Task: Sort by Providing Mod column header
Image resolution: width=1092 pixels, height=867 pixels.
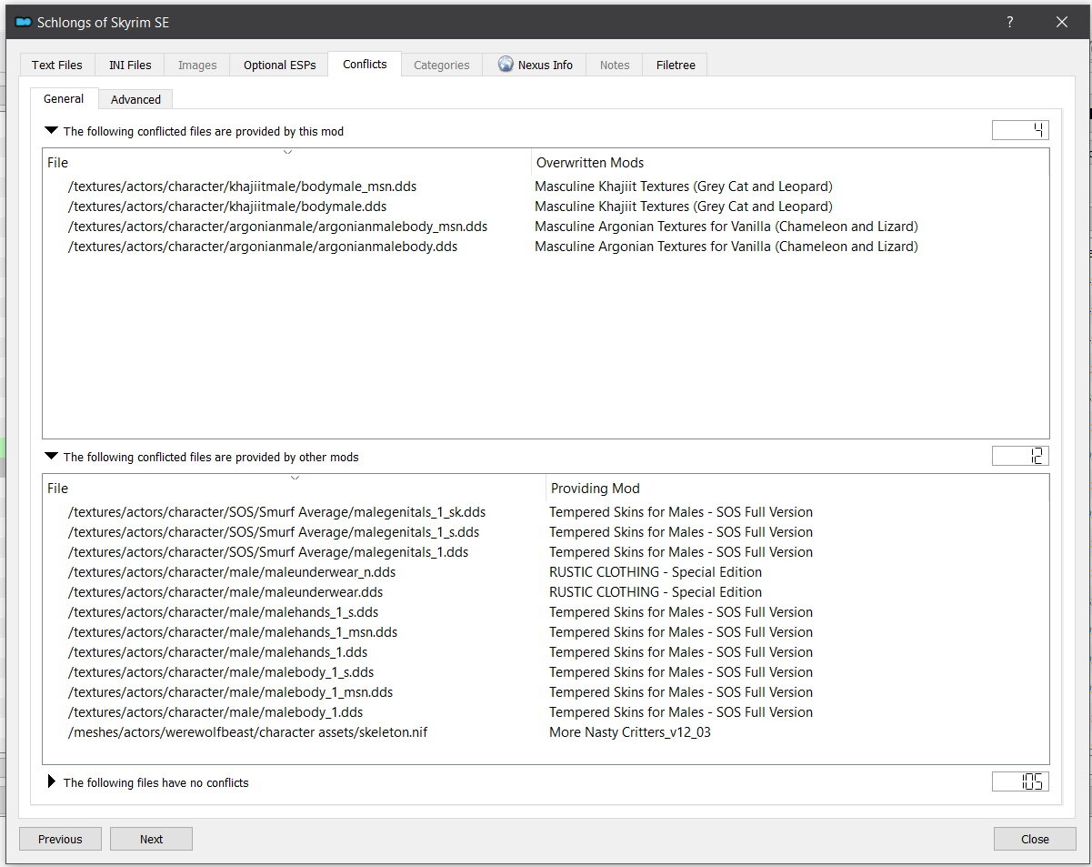Action: click(x=797, y=488)
